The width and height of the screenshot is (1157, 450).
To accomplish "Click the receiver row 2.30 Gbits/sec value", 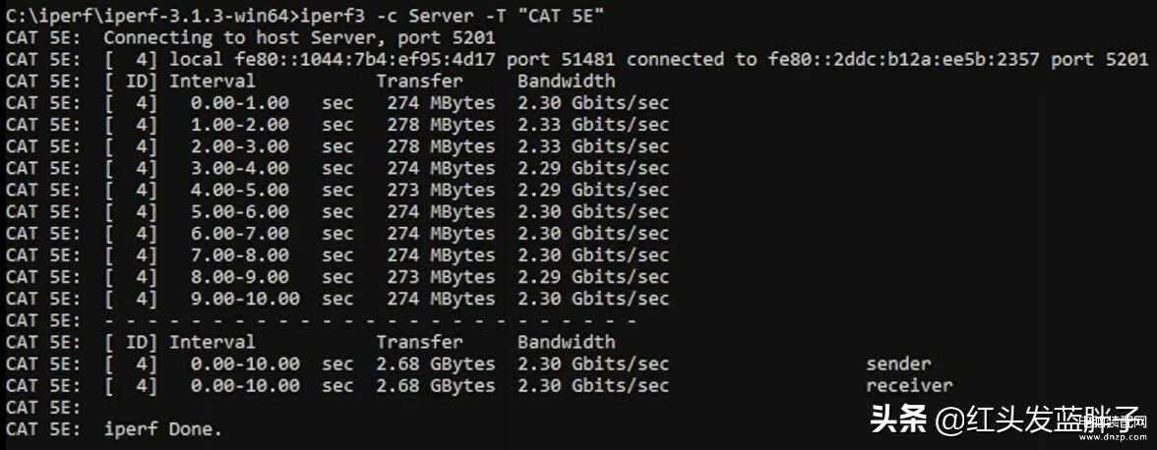I will click(x=593, y=385).
